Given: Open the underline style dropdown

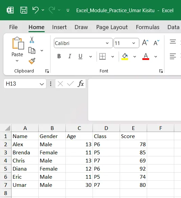Looking at the screenshot, I should 90,57.
